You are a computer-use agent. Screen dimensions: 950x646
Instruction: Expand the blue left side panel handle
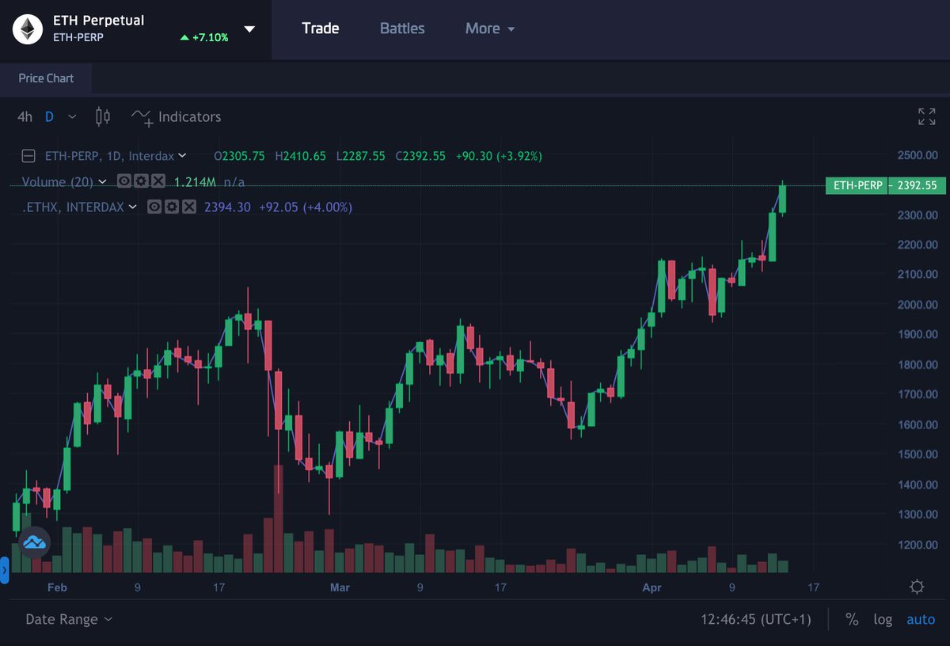pyautogui.click(x=4, y=570)
